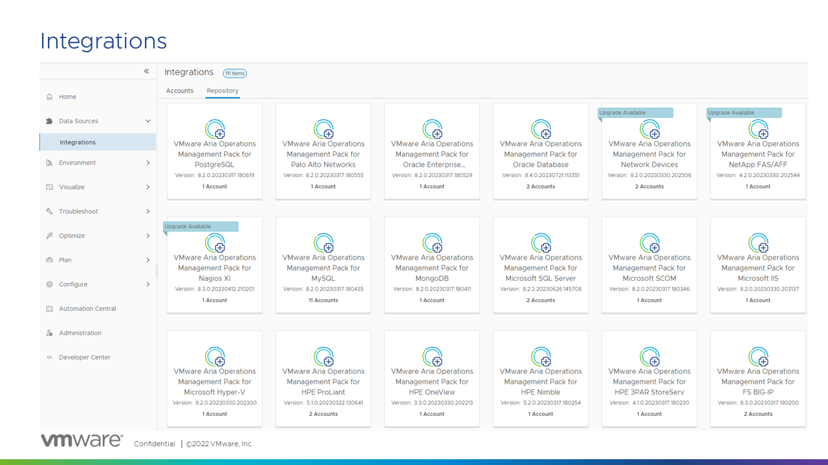This screenshot has width=828, height=465.
Task: Click the Microsoft Hyper-V pack icon
Action: tap(215, 356)
